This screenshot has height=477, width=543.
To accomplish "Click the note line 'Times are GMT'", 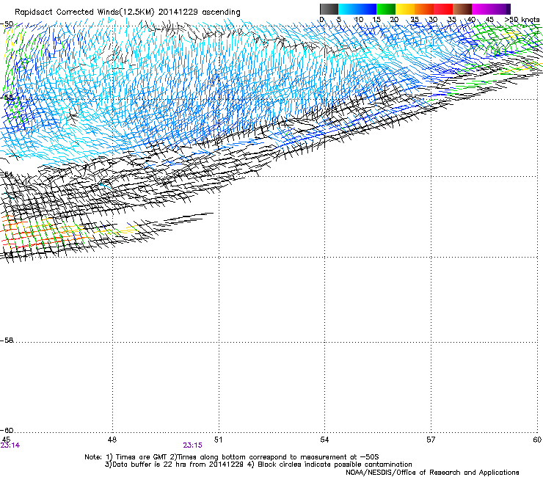I will [141, 457].
